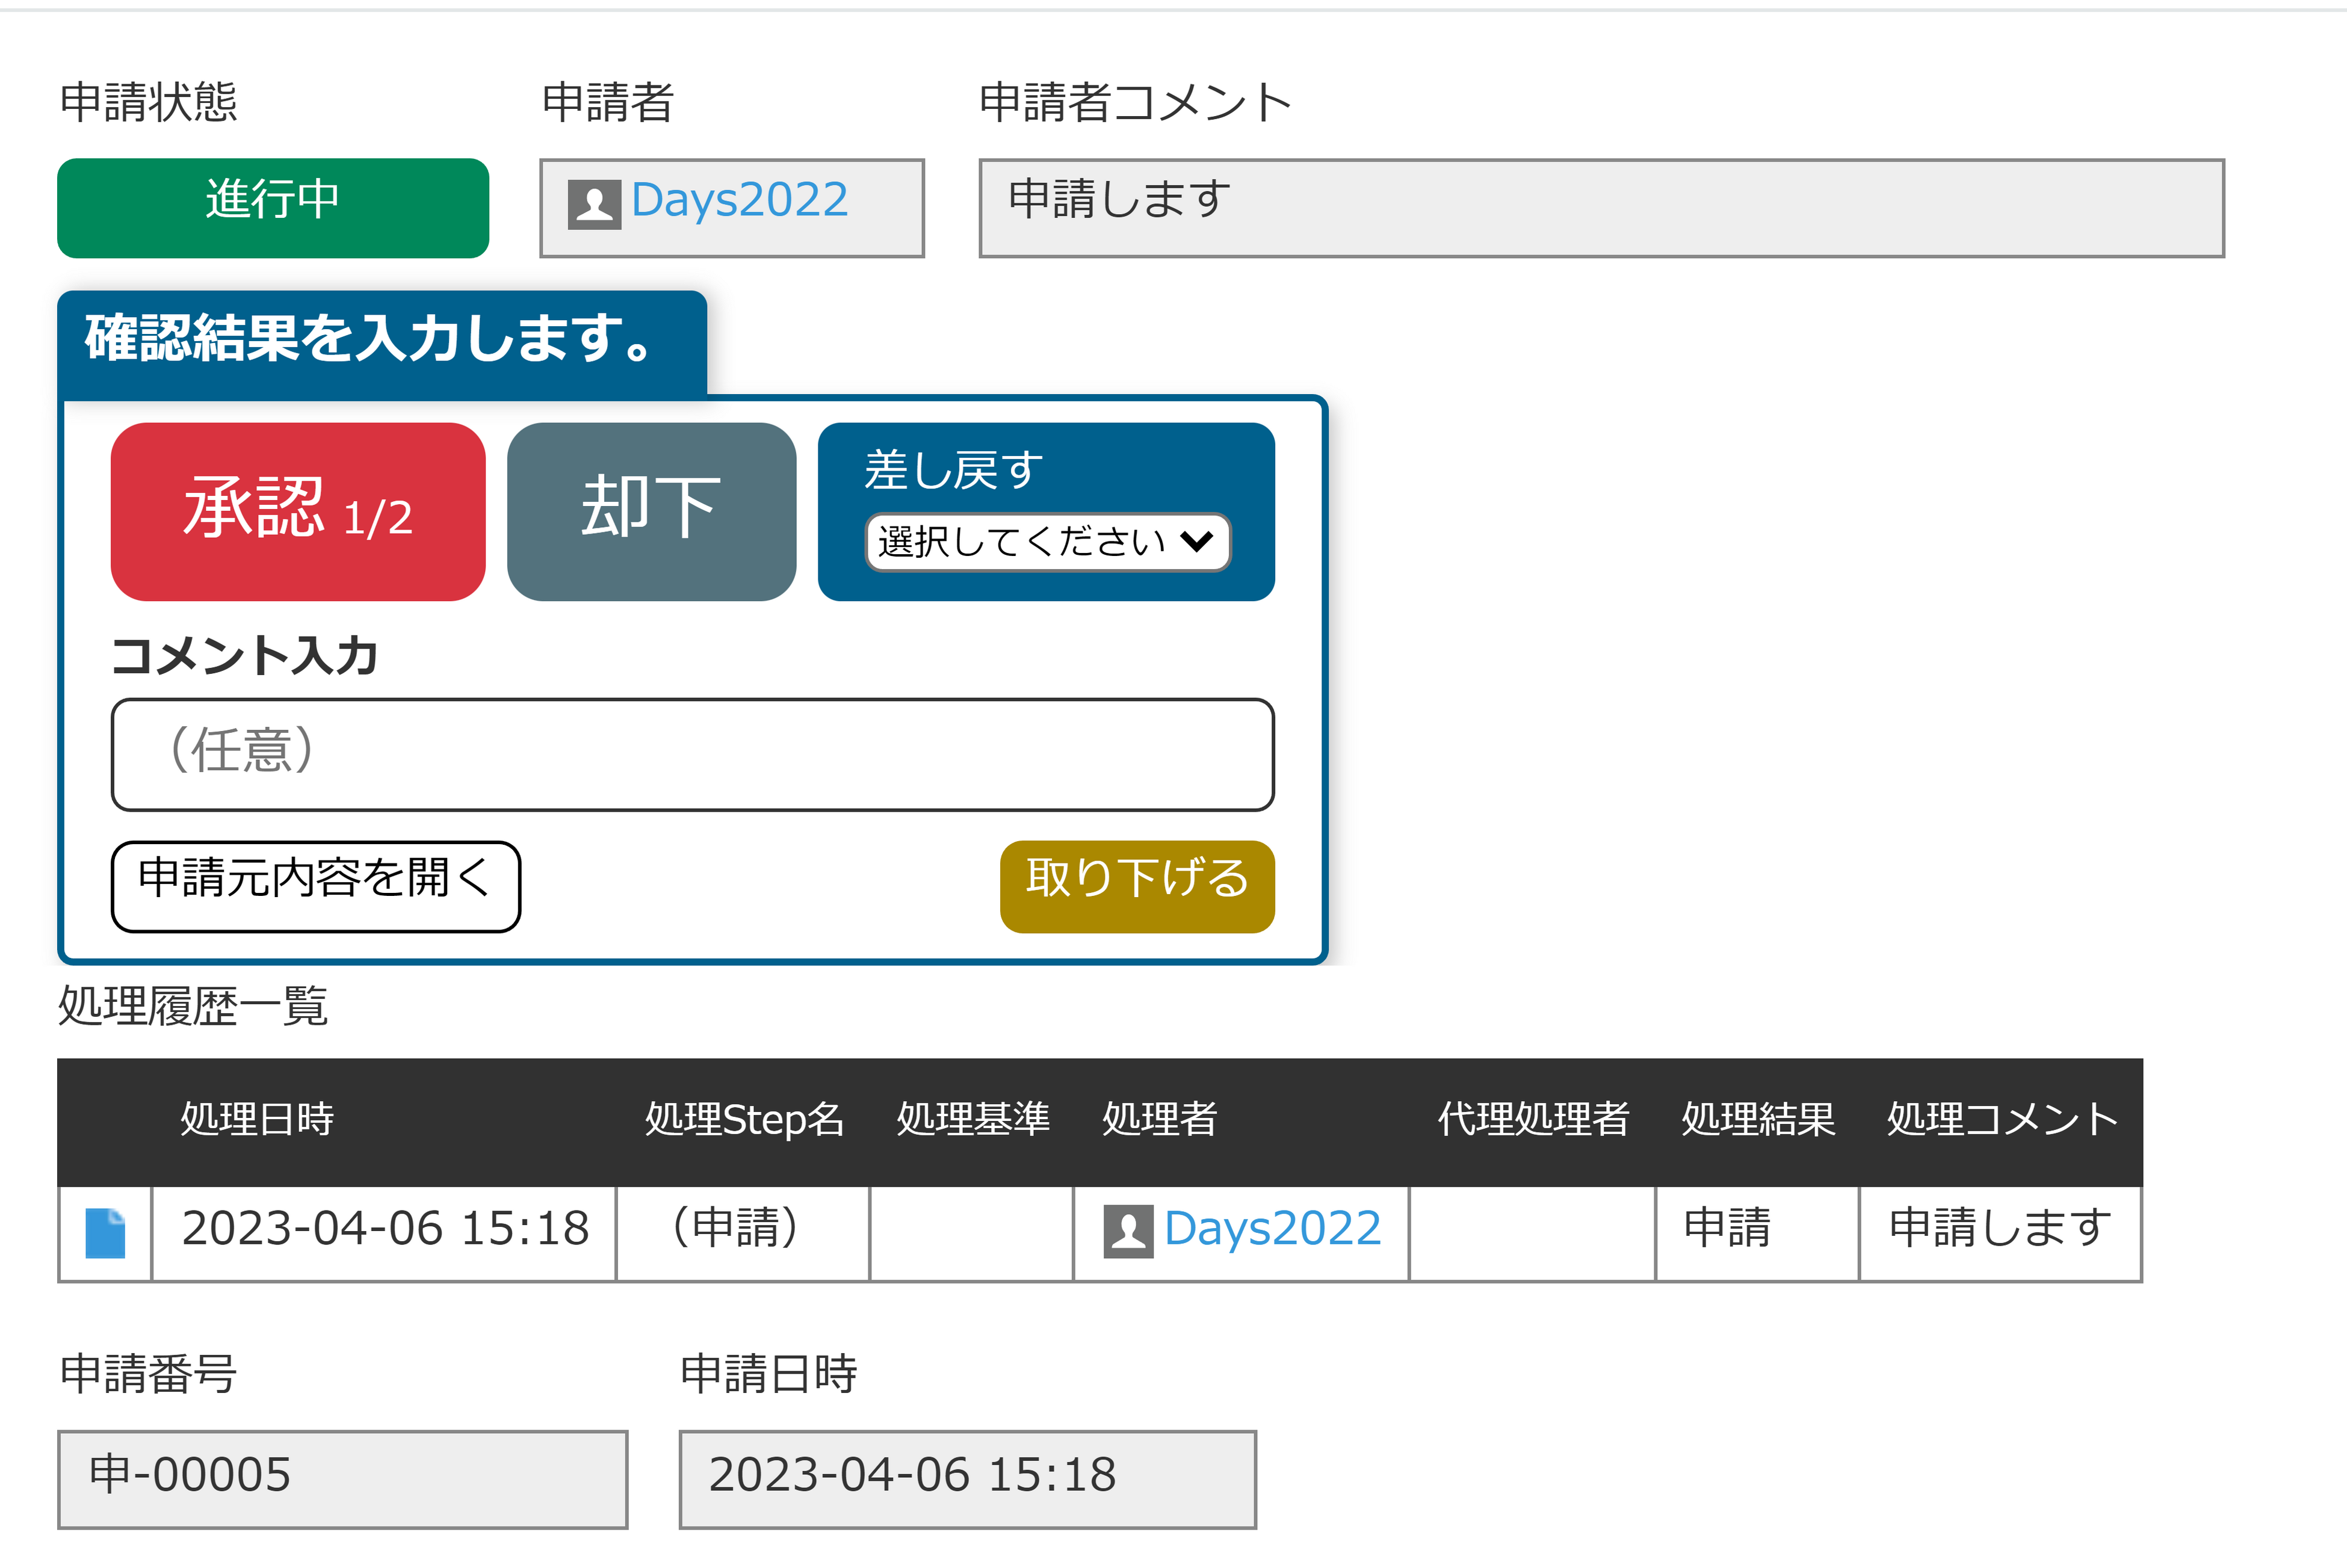The image size is (2347, 1568).
Task: Click the 申請者コメント field showing 申請します
Action: point(1600,208)
